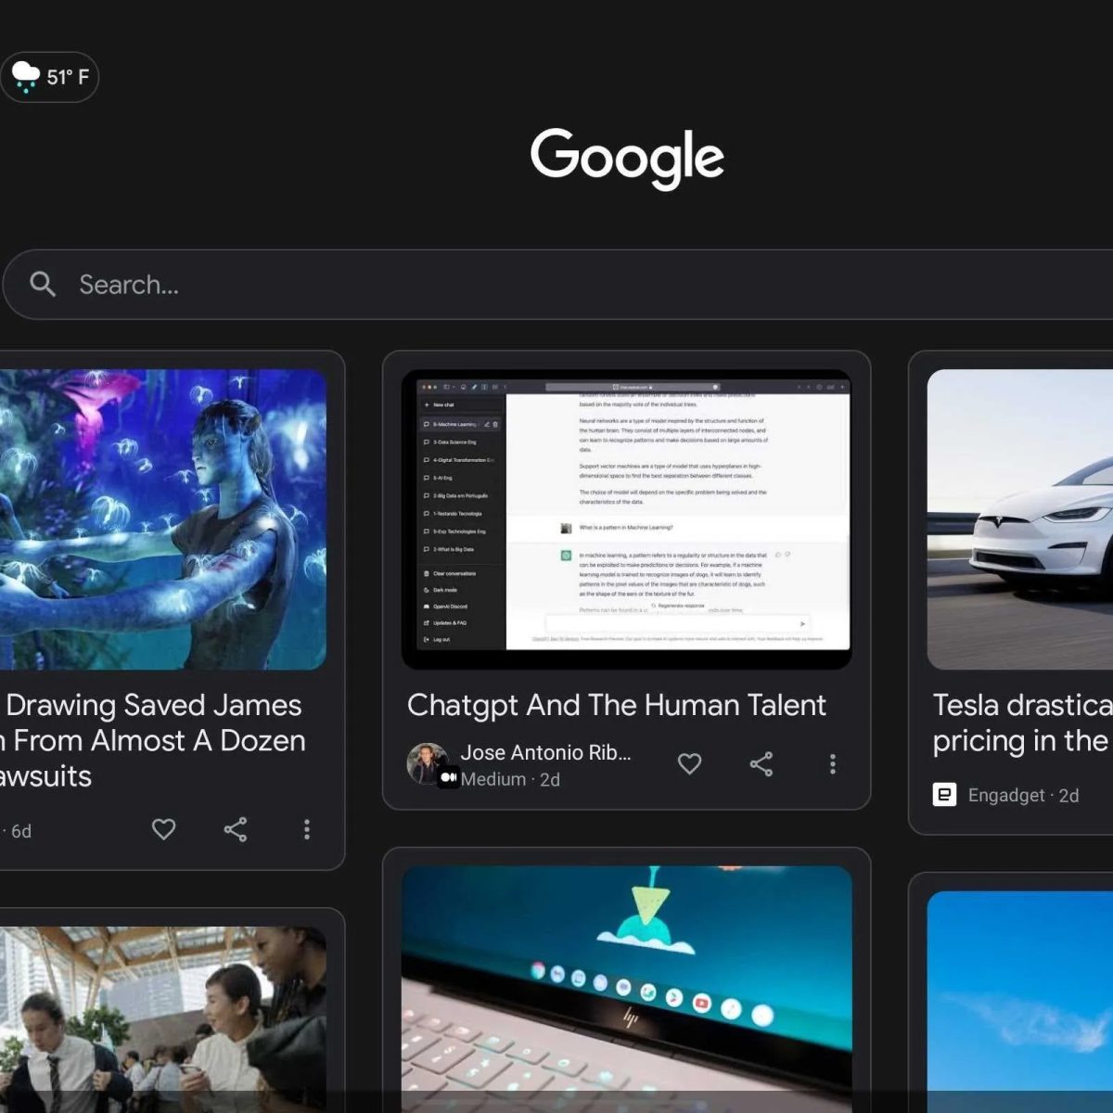Click the Engadget source icon
This screenshot has height=1113, width=1113.
pyautogui.click(x=944, y=795)
